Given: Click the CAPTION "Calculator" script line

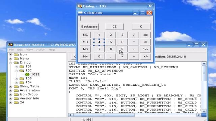Looking at the screenshot, I should tap(92, 74).
